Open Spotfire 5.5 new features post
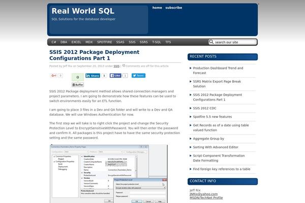 (x=212, y=117)
